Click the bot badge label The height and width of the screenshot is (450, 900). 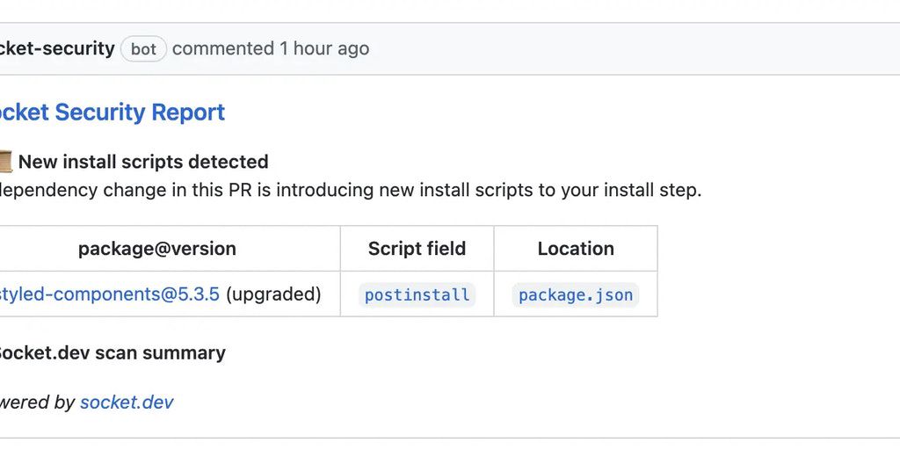tap(143, 49)
